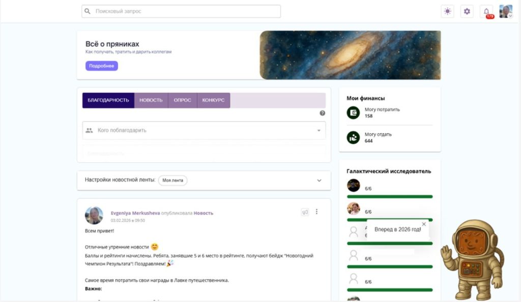Expand Настройки новостной ленты chevron
521x302 pixels.
point(319,181)
